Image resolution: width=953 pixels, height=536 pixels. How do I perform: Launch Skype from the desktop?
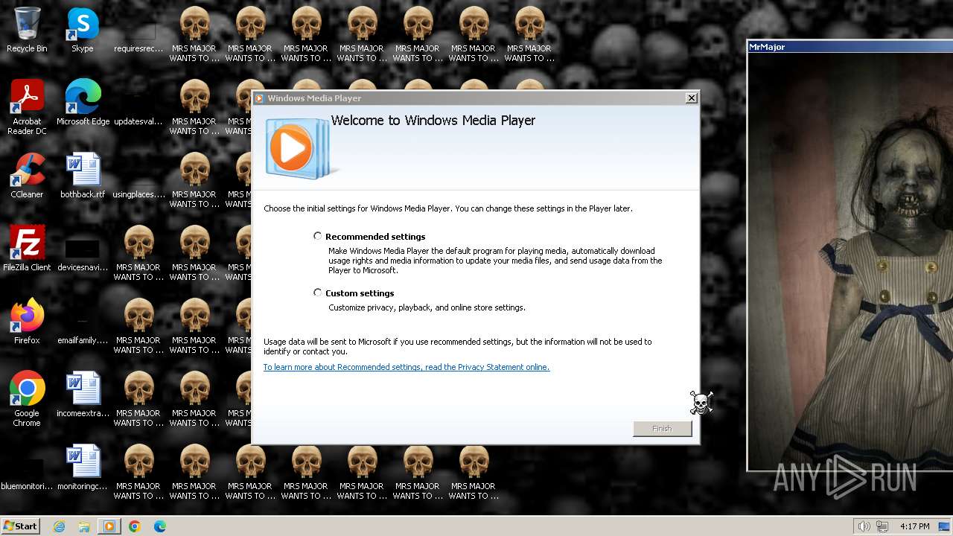(83, 31)
